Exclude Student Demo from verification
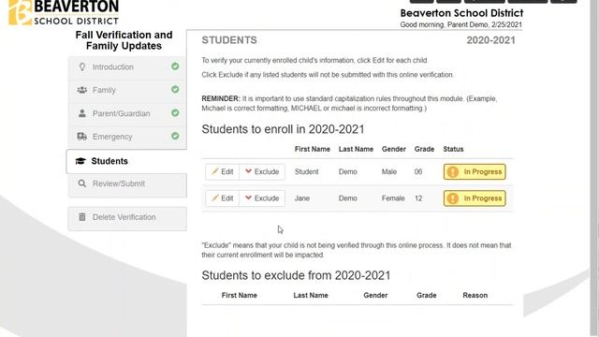The width and height of the screenshot is (599, 337). tap(262, 172)
